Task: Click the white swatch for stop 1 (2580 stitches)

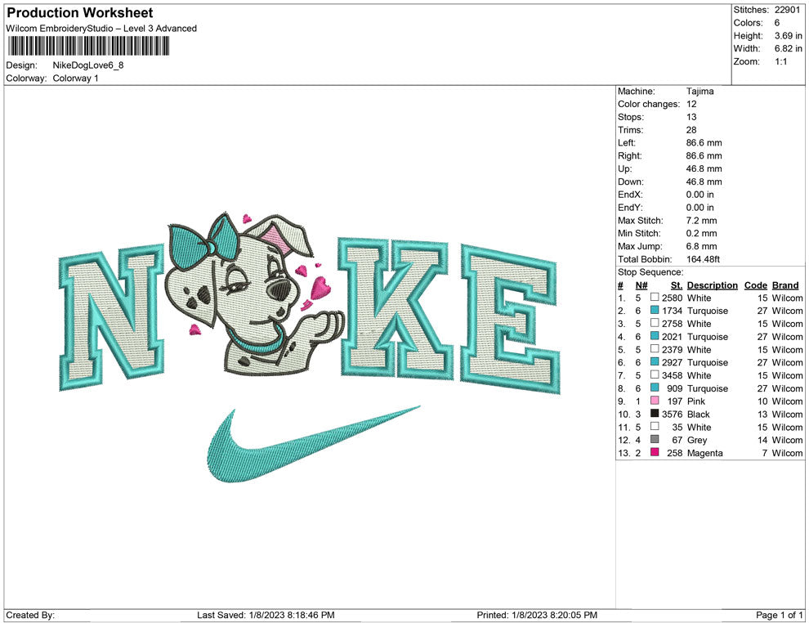Action: pyautogui.click(x=655, y=297)
